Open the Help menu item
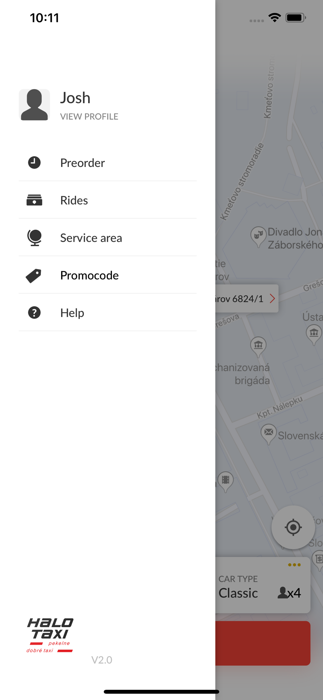This screenshot has height=700, width=323. (108, 313)
